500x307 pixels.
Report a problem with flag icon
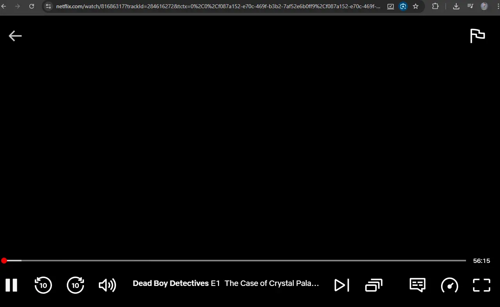point(477,36)
